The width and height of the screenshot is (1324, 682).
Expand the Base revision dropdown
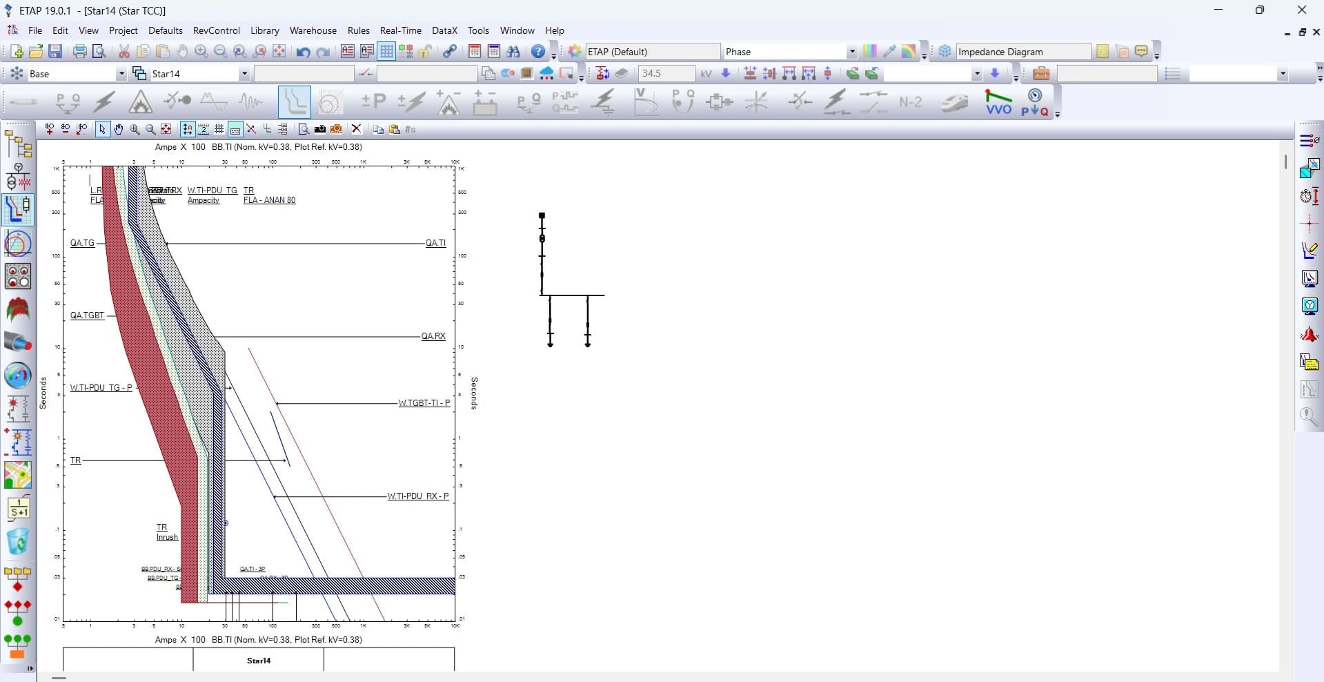click(121, 74)
